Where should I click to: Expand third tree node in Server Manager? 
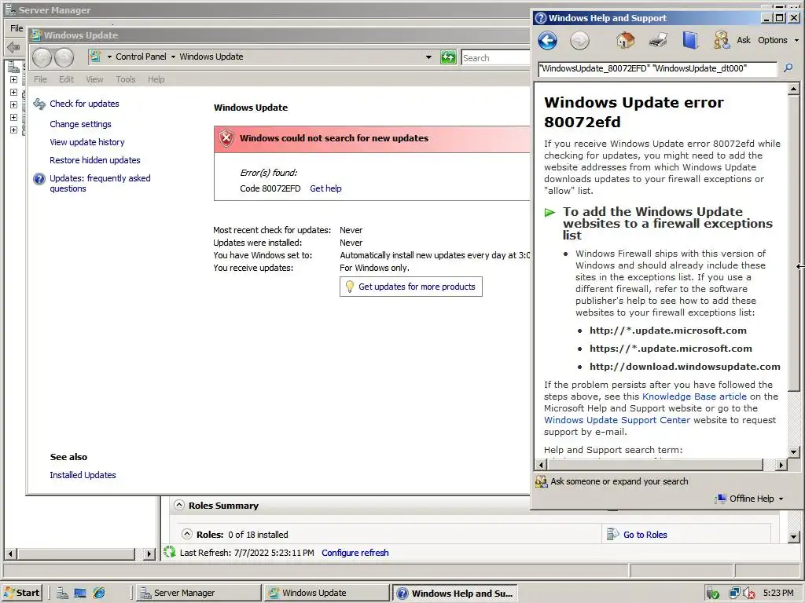point(14,104)
